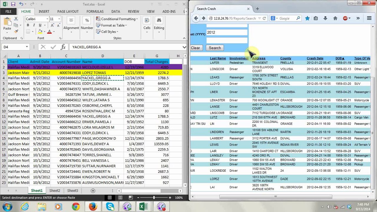
Task: Toggle Underline formatting
Action: coord(39,25)
